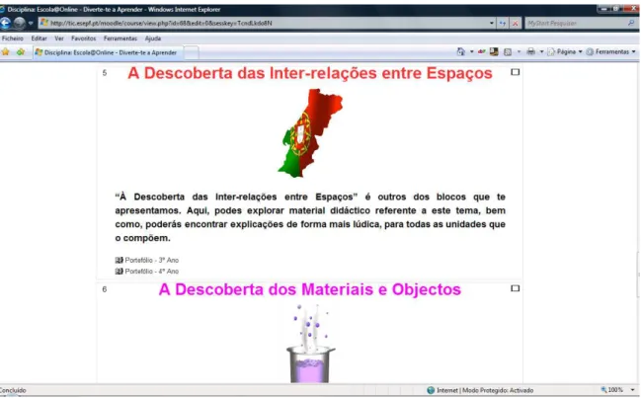
Task: Open the Ferramentas toolbar dropdown
Action: tap(611, 52)
